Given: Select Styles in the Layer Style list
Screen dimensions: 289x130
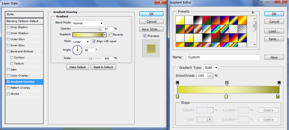Looking at the screenshot, I should click(x=24, y=14).
